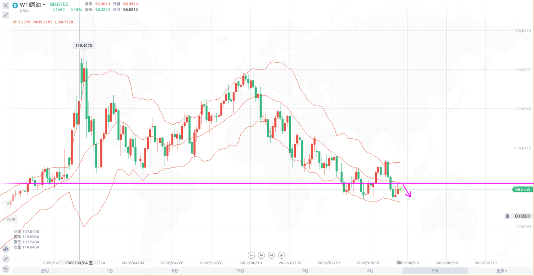Zoom in chart with plus button
The width and height of the screenshot is (534, 276).
point(282,255)
